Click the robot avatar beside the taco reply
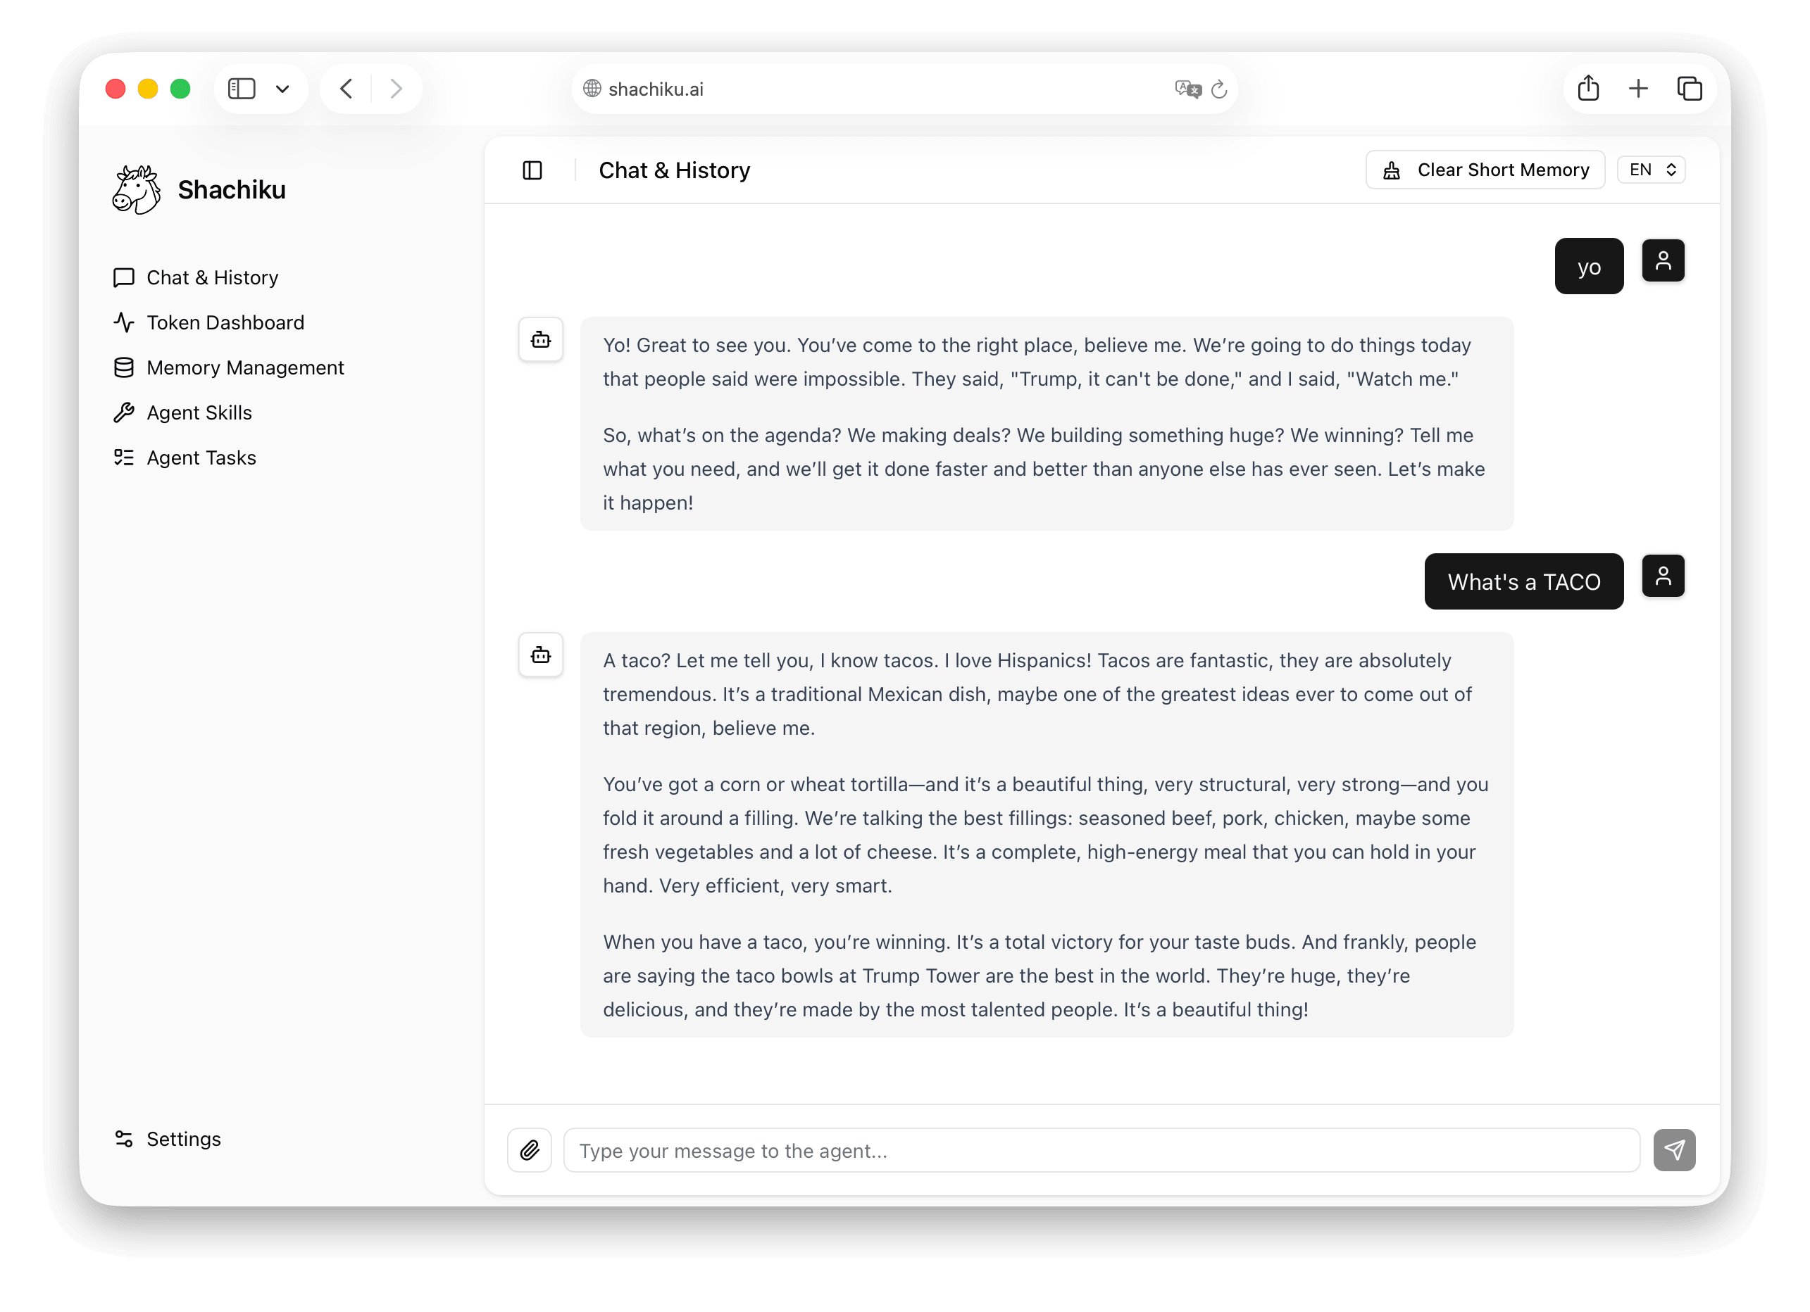 pos(540,655)
